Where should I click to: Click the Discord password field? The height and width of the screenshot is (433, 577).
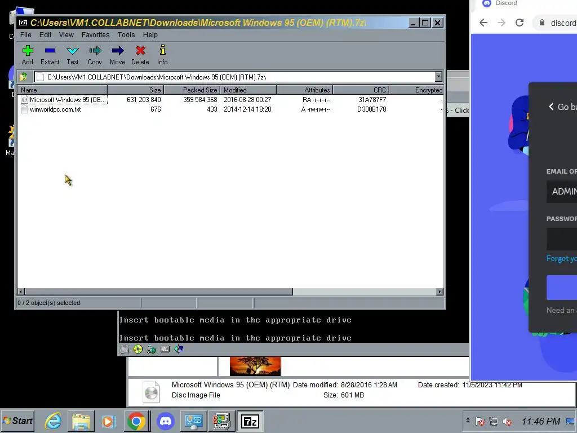tap(562, 239)
